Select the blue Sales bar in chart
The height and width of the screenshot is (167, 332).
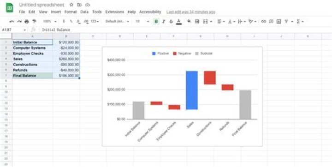(x=192, y=90)
